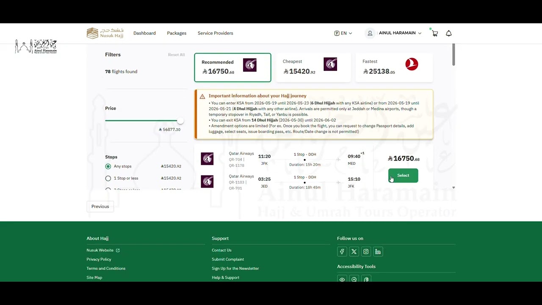Click Qatar Airways logo in Cheapest card
This screenshot has height=305, width=542.
coord(330,64)
